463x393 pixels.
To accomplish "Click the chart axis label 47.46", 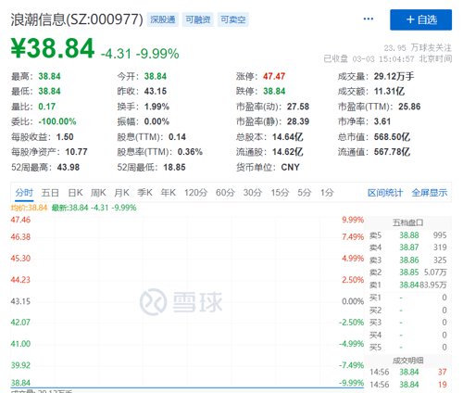I will coord(20,220).
